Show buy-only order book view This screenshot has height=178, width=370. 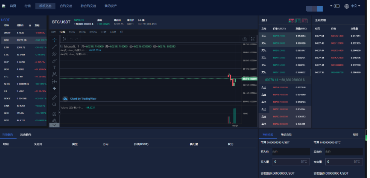(x=298, y=21)
